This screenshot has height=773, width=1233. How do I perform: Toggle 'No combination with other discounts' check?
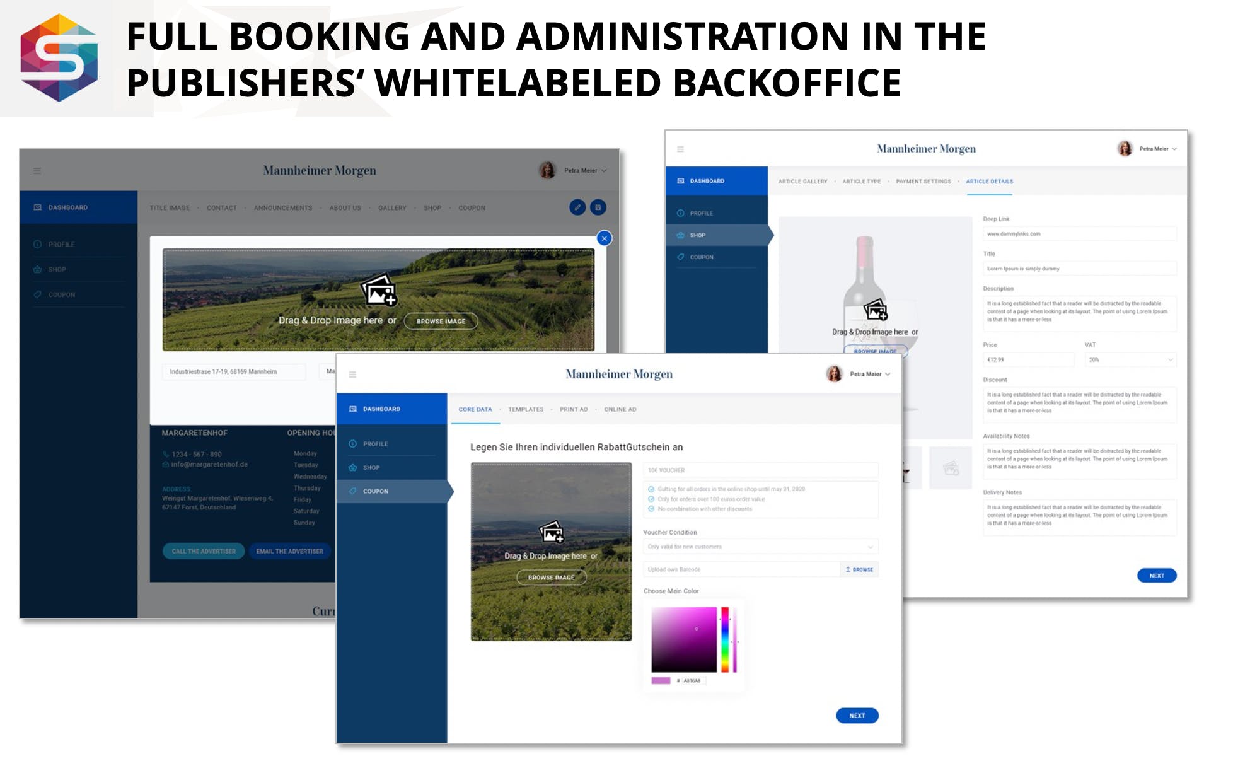coord(651,509)
